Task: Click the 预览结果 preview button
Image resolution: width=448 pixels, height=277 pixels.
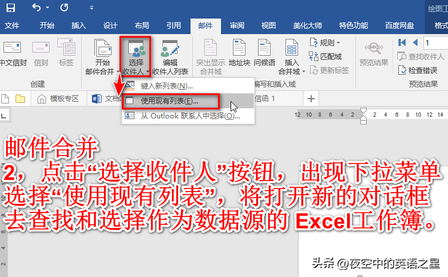Action: click(x=374, y=53)
